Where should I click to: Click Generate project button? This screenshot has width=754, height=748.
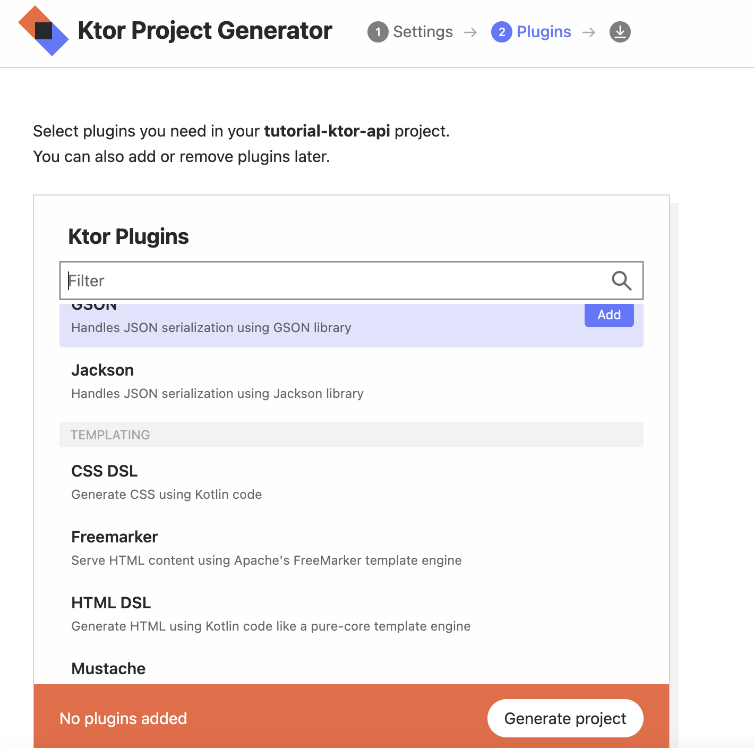point(565,718)
